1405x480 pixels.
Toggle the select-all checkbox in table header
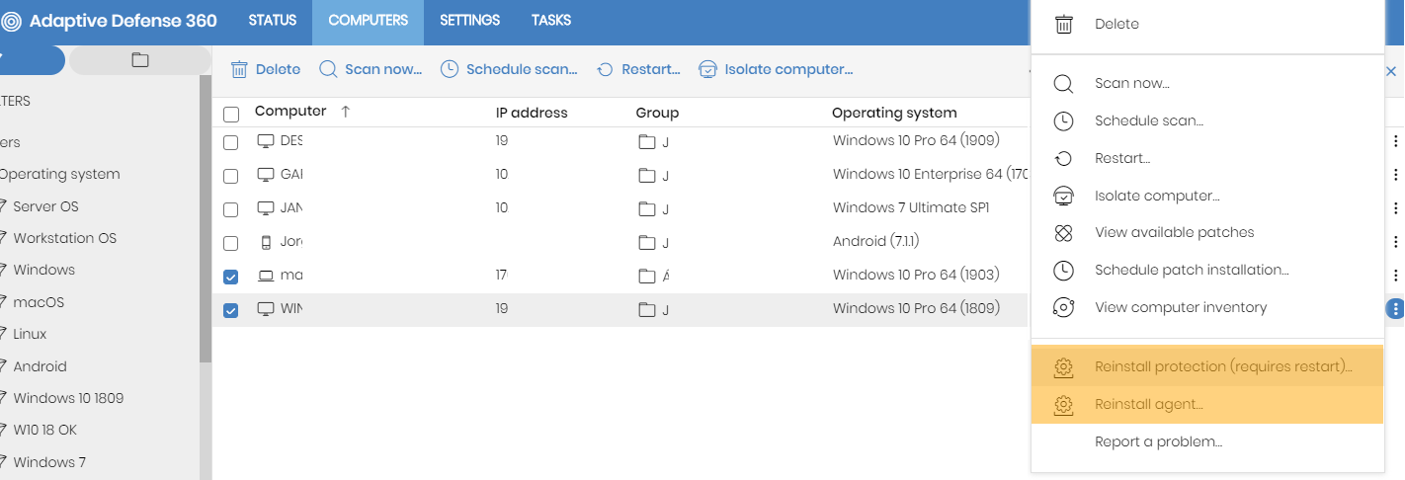click(231, 115)
